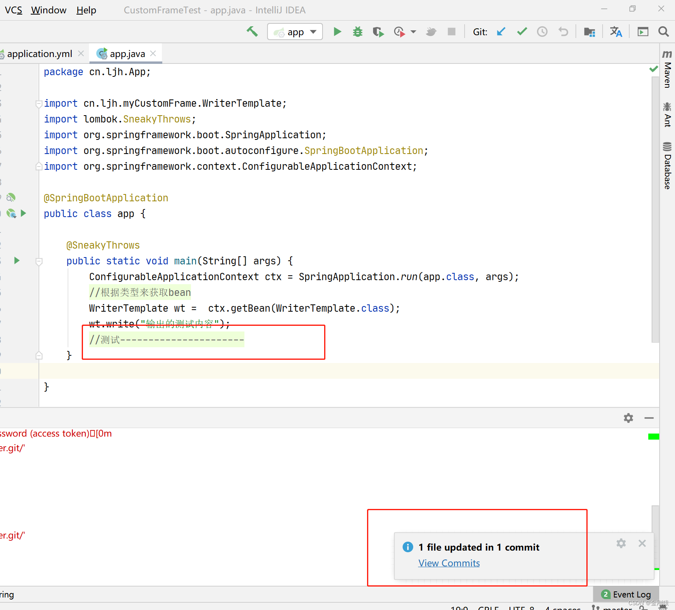
Task: Hide the console panel with minus
Action: 649,418
